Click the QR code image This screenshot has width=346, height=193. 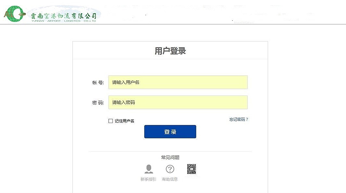(x=192, y=169)
